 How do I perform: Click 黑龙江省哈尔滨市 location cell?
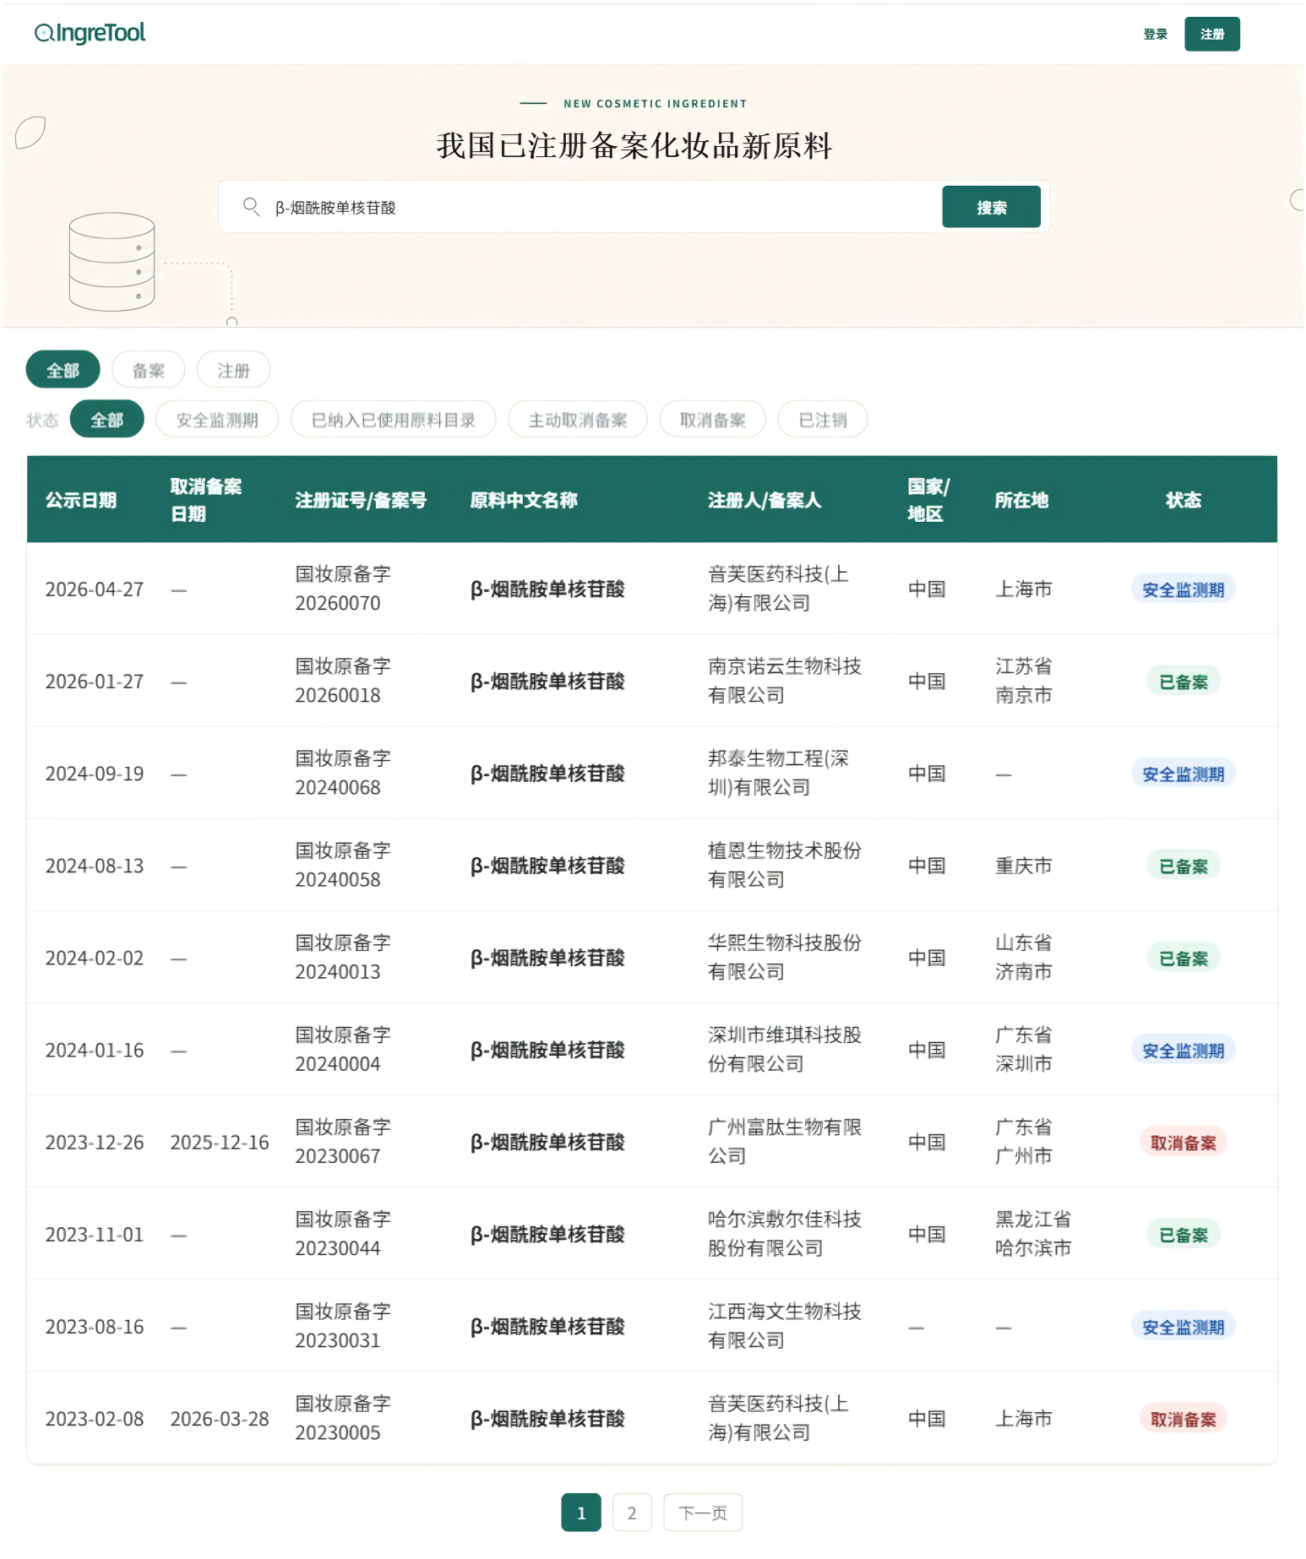[1033, 1234]
